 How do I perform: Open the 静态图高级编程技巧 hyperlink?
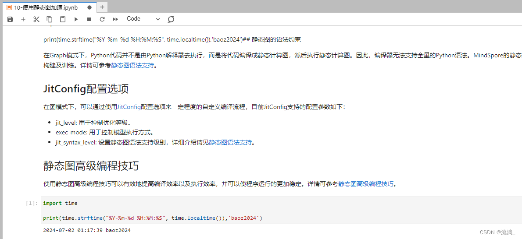pyautogui.click(x=366, y=184)
